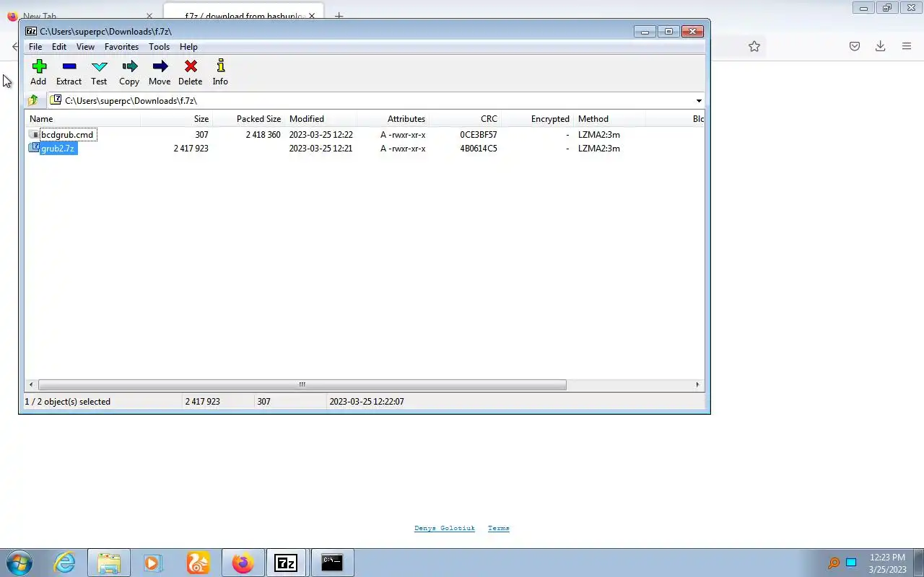Open the Edit menu
The image size is (924, 577).
pyautogui.click(x=59, y=47)
